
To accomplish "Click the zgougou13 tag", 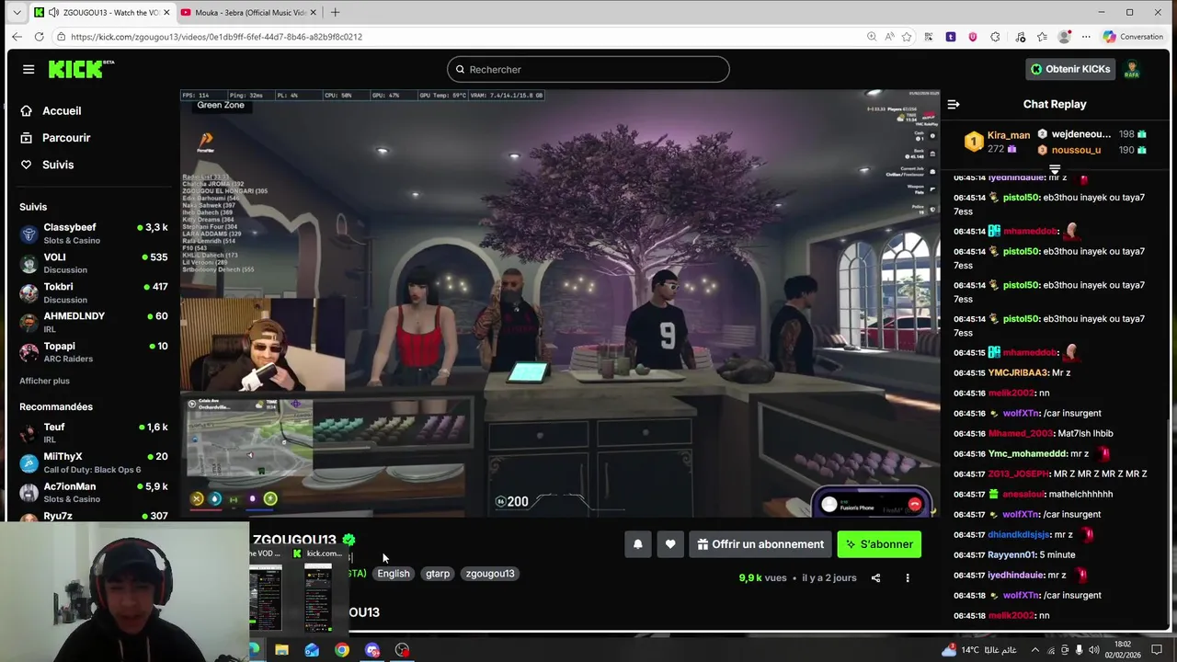I will point(490,574).
